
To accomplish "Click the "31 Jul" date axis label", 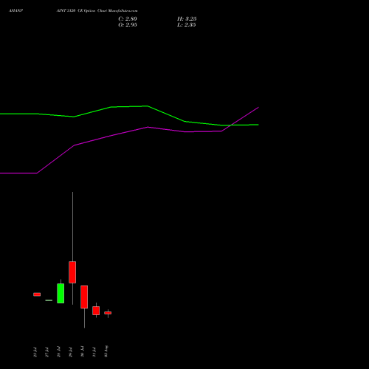I will [x=94, y=352].
